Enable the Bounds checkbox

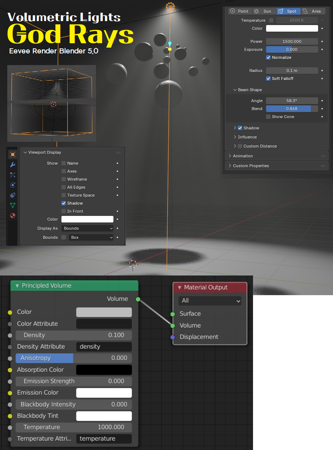pos(64,237)
